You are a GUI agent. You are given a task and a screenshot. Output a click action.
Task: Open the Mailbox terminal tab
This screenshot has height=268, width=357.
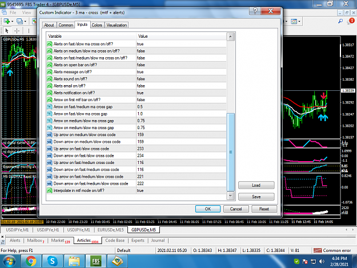point(35,241)
